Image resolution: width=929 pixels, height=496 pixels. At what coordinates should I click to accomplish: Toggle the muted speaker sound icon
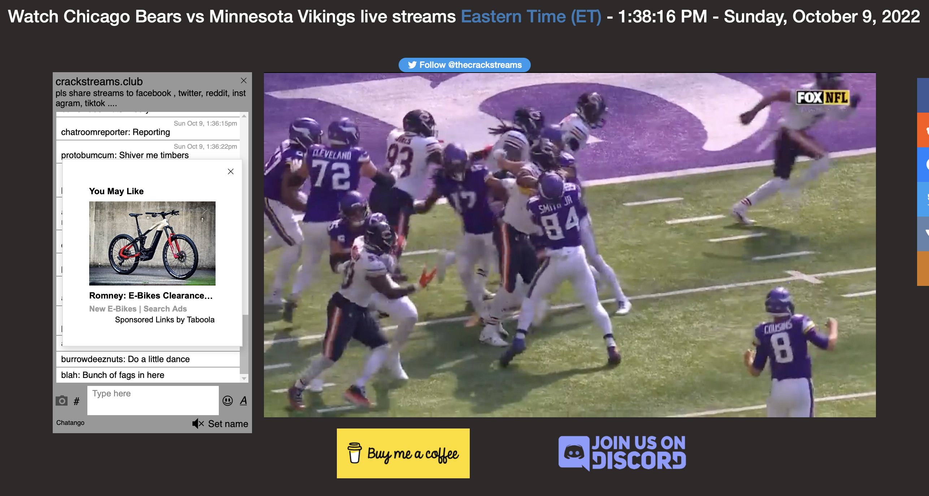(198, 423)
